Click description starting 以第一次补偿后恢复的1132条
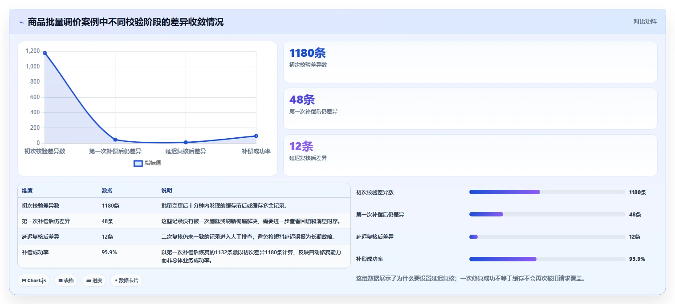Image resolution: width=675 pixels, height=304 pixels. (x=251, y=256)
